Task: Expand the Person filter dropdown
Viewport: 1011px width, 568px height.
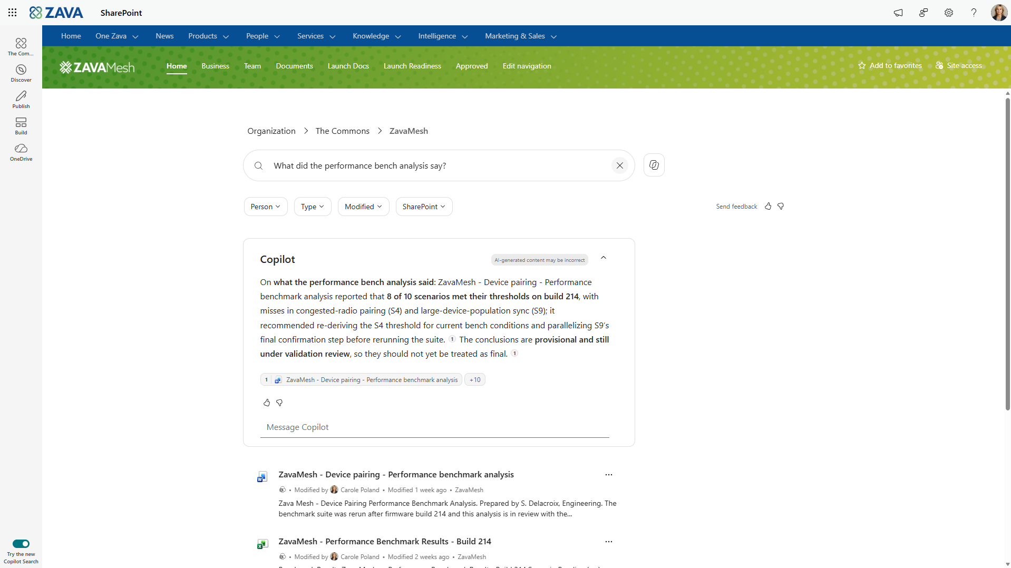Action: pyautogui.click(x=266, y=207)
